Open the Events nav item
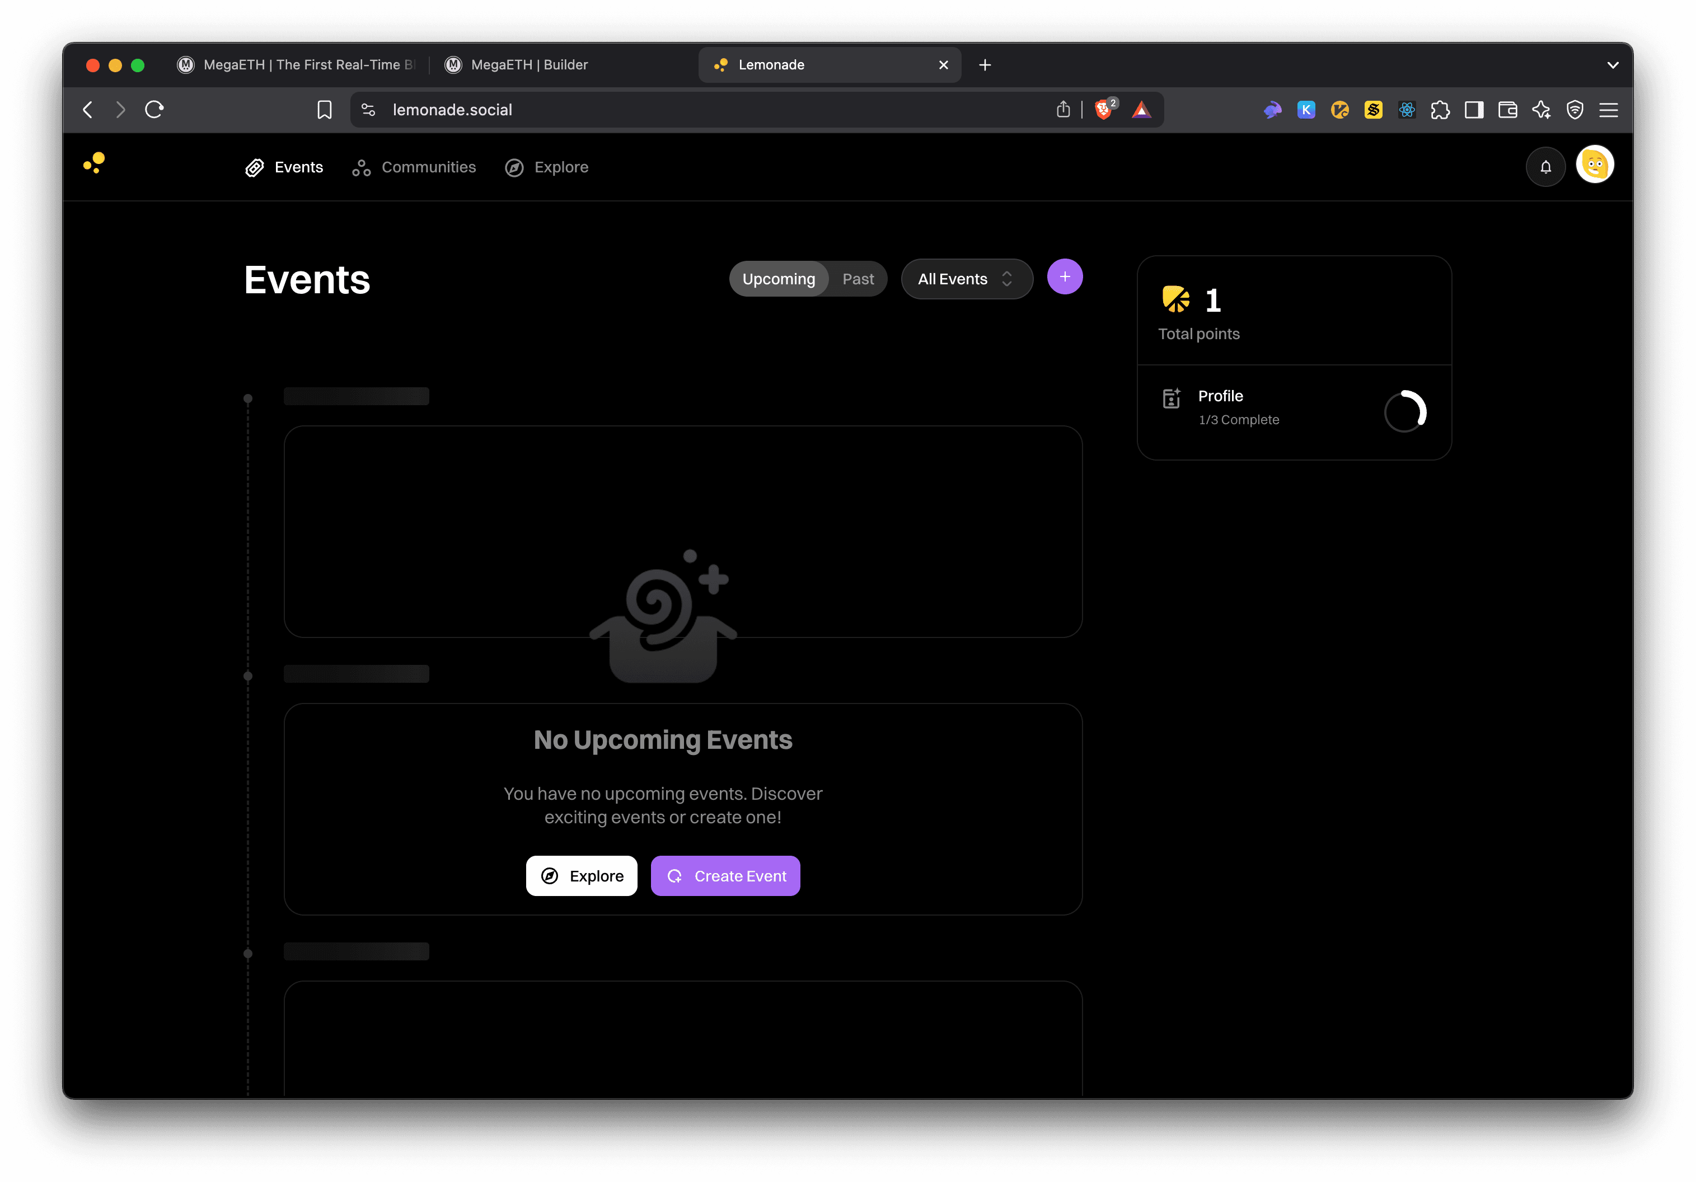Screen dimensions: 1696x1182 [x=284, y=168]
